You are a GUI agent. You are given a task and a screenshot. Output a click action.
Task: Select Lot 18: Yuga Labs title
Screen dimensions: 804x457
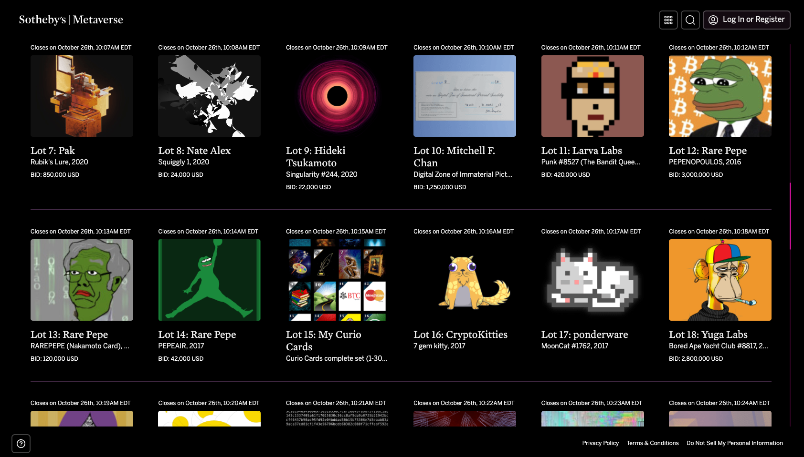pos(708,335)
